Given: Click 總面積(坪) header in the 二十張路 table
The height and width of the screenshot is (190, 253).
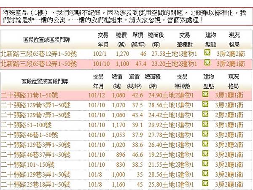Looking at the screenshot, I should pos(153,81).
